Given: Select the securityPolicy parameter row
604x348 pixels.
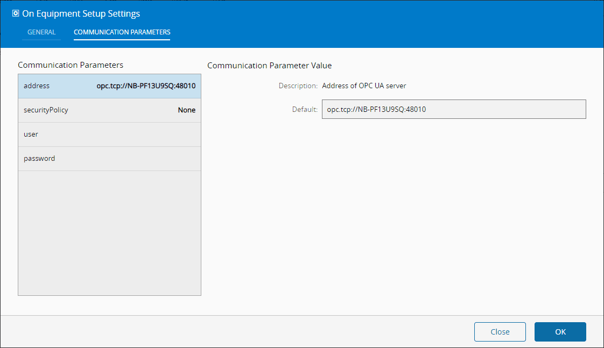Looking at the screenshot, I should coord(109,110).
